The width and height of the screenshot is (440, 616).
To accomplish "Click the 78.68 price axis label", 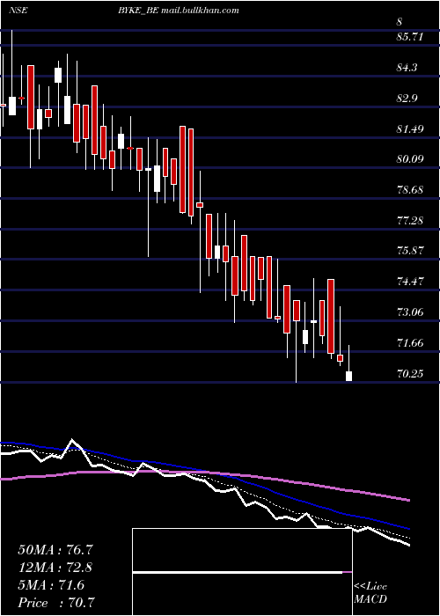I will coord(410,190).
